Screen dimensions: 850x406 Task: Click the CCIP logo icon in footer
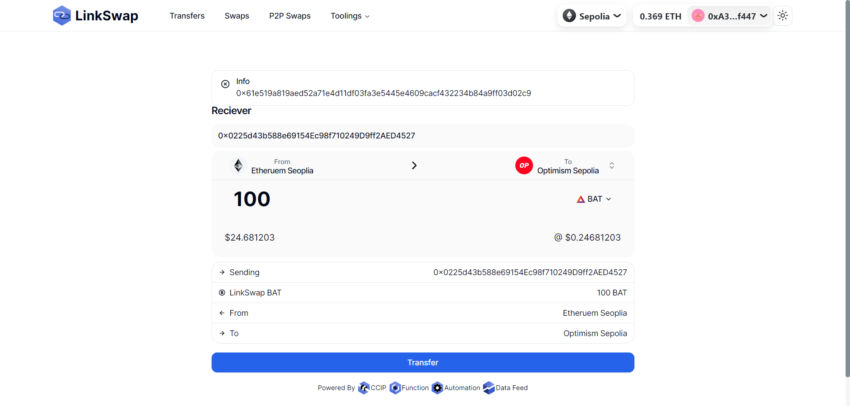click(363, 388)
